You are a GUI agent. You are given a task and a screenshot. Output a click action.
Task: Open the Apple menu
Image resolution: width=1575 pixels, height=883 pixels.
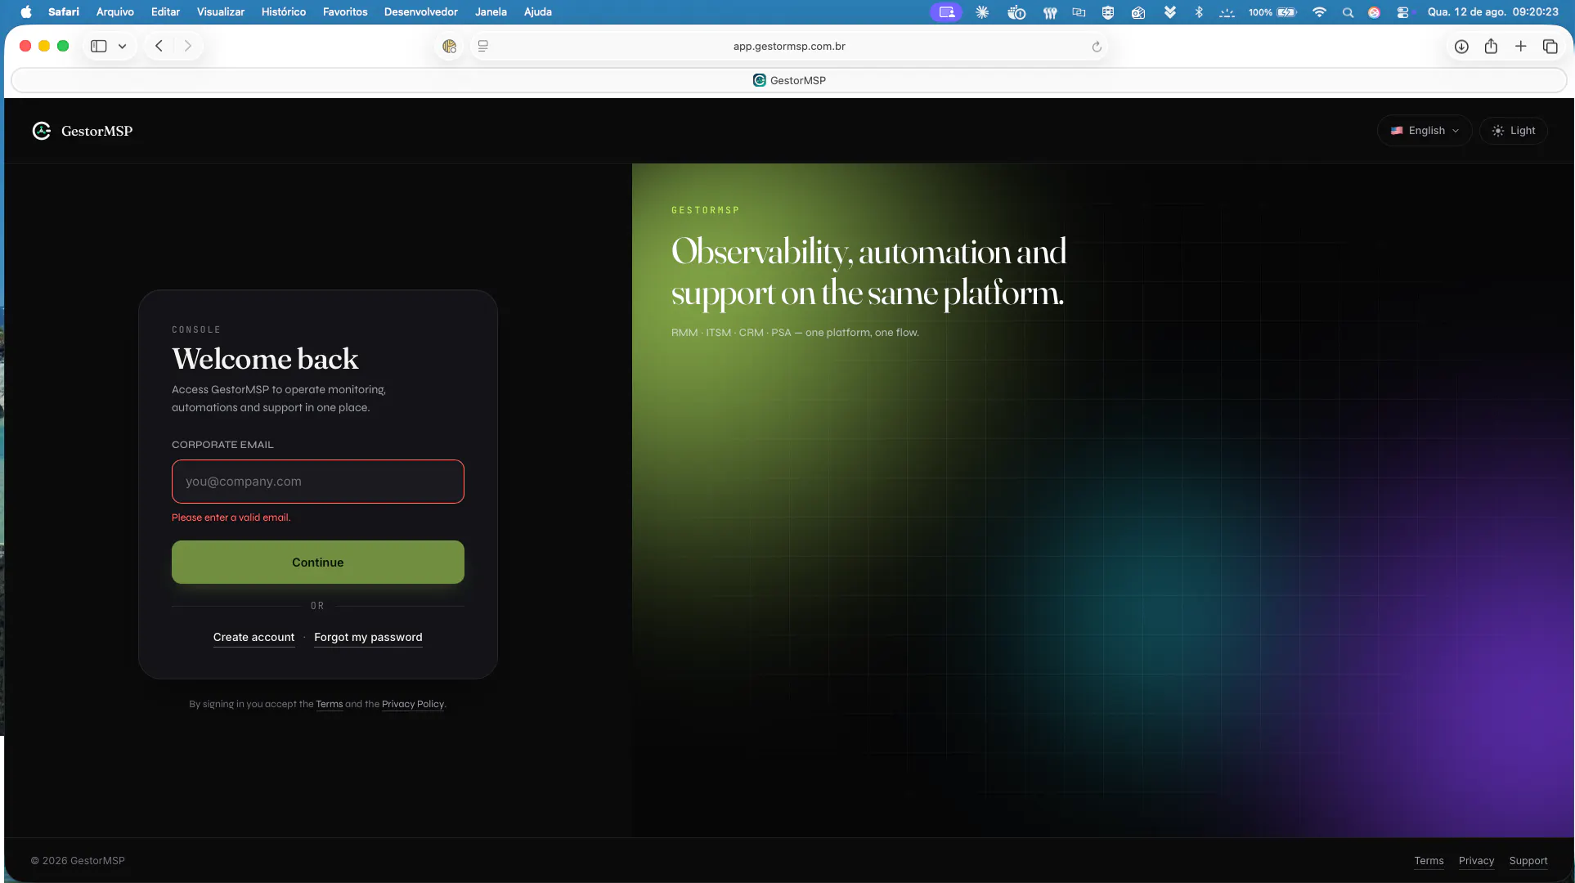pyautogui.click(x=26, y=11)
